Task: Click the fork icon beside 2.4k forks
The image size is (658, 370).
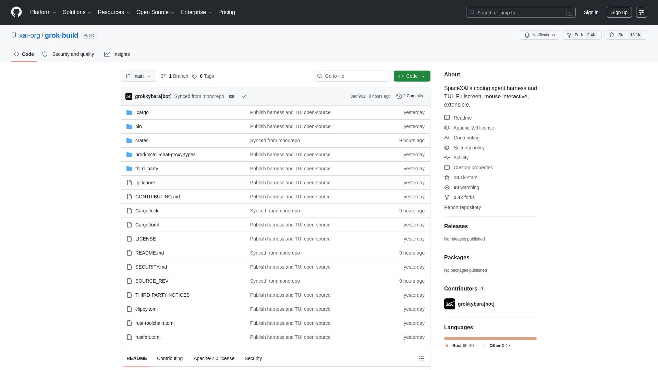Action: pos(447,197)
